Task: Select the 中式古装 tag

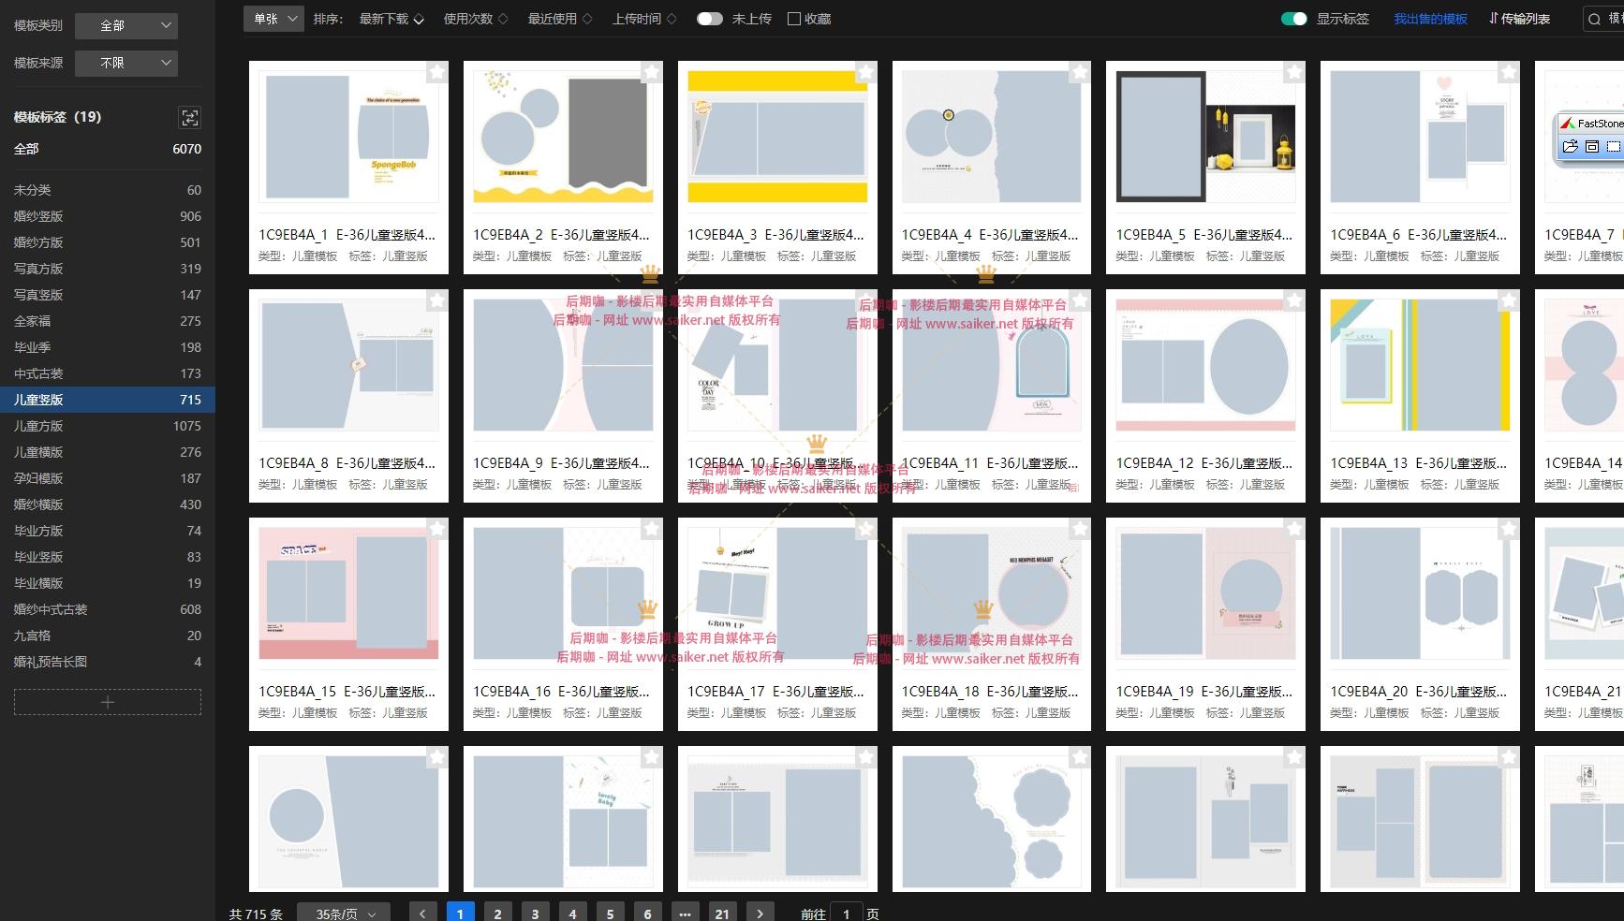Action: coord(108,373)
